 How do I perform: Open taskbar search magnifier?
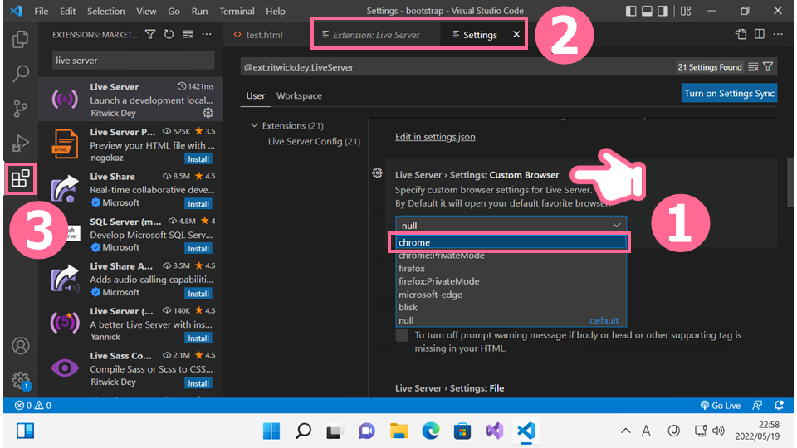pos(303,431)
